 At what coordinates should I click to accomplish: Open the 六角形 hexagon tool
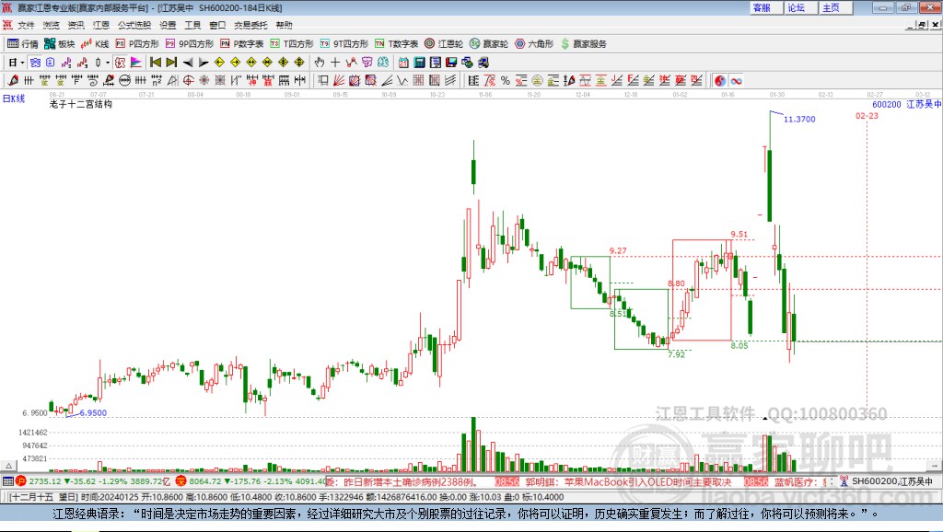tap(534, 44)
